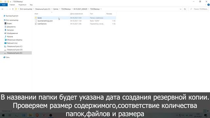Click 04.10.2021_045429 breadcrumb
Image resolution: width=210 pixels, height=118 pixels.
80,9
